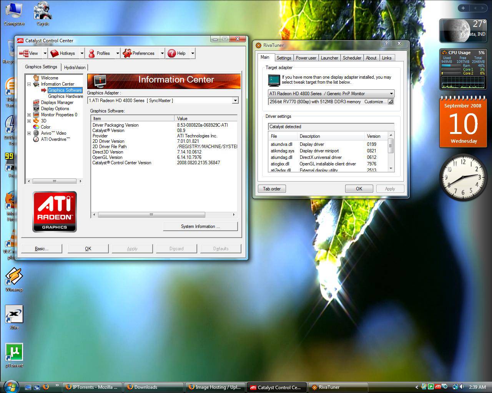Click the Tab order button
The width and height of the screenshot is (492, 393).
point(272,189)
